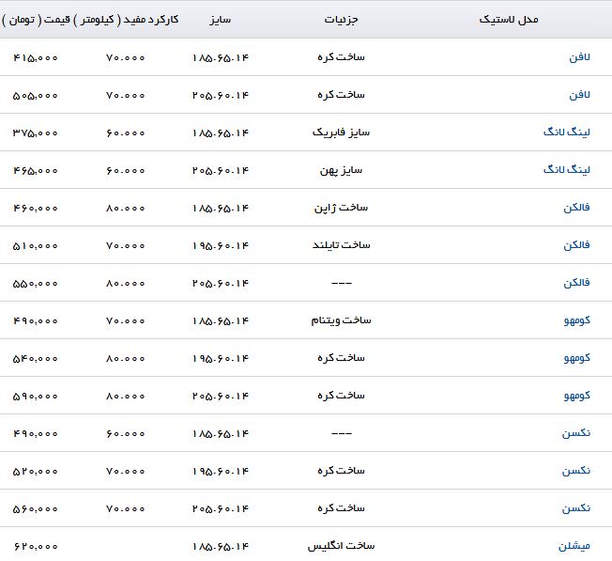The image size is (612, 561).
Task: Click size 185.65.14 in the 375,000 row
Action: click(221, 132)
